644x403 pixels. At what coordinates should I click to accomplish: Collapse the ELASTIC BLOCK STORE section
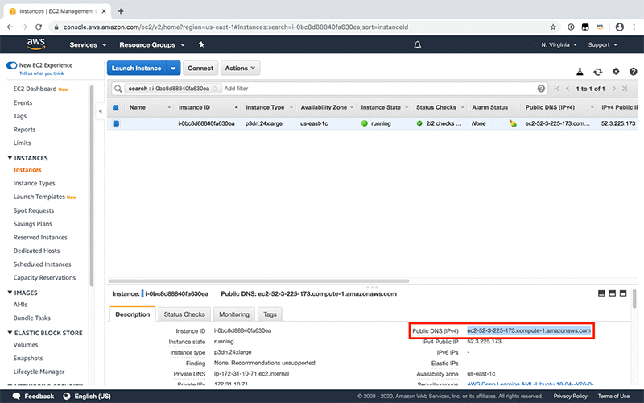pos(10,333)
